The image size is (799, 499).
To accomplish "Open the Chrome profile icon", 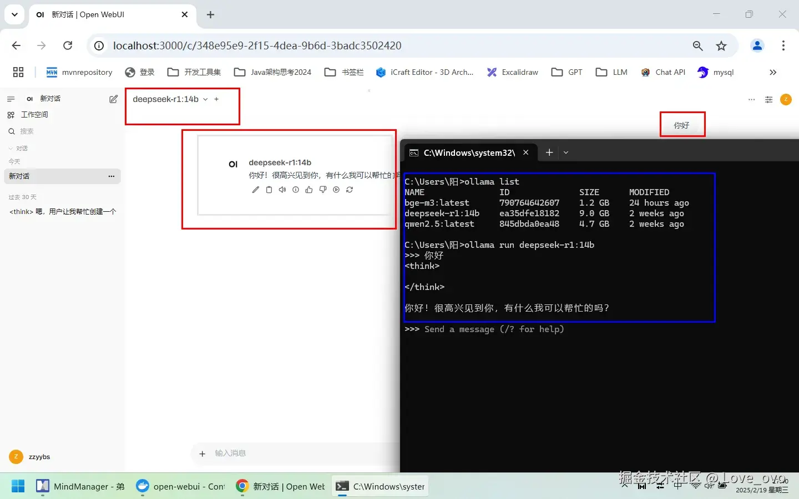I will 757,45.
